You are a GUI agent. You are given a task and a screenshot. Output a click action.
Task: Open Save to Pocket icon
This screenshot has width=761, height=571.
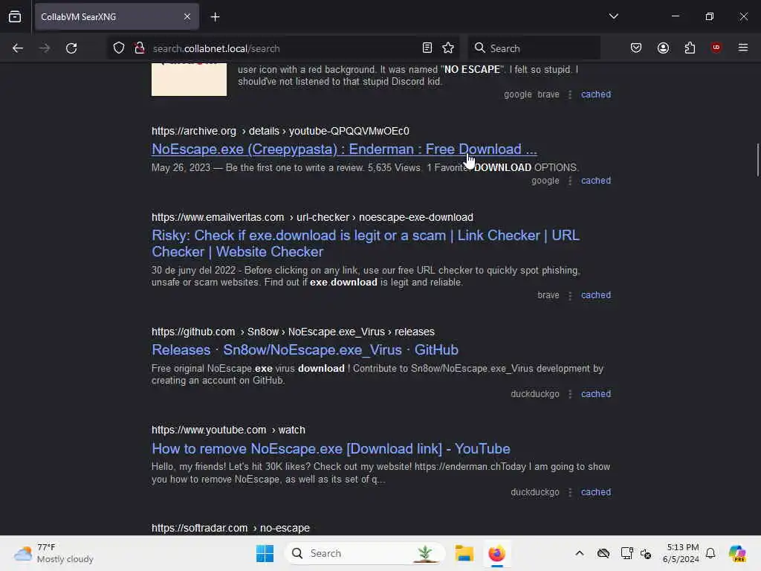tap(636, 48)
